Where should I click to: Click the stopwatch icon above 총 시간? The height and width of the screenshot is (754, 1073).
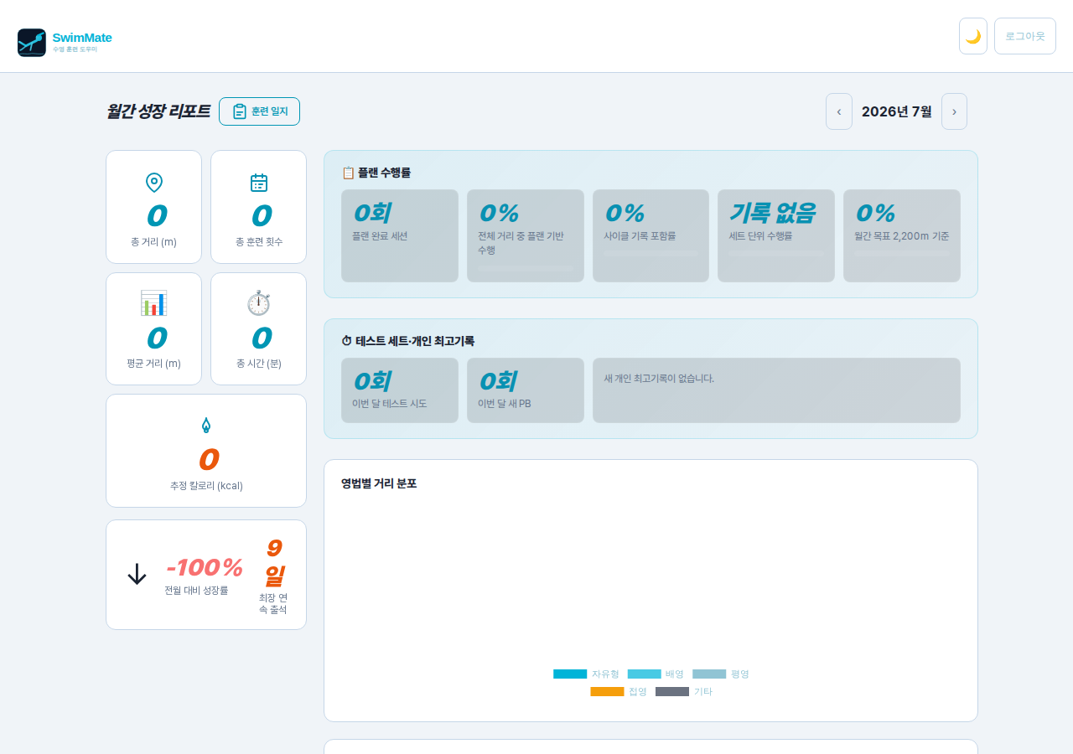coord(259,303)
